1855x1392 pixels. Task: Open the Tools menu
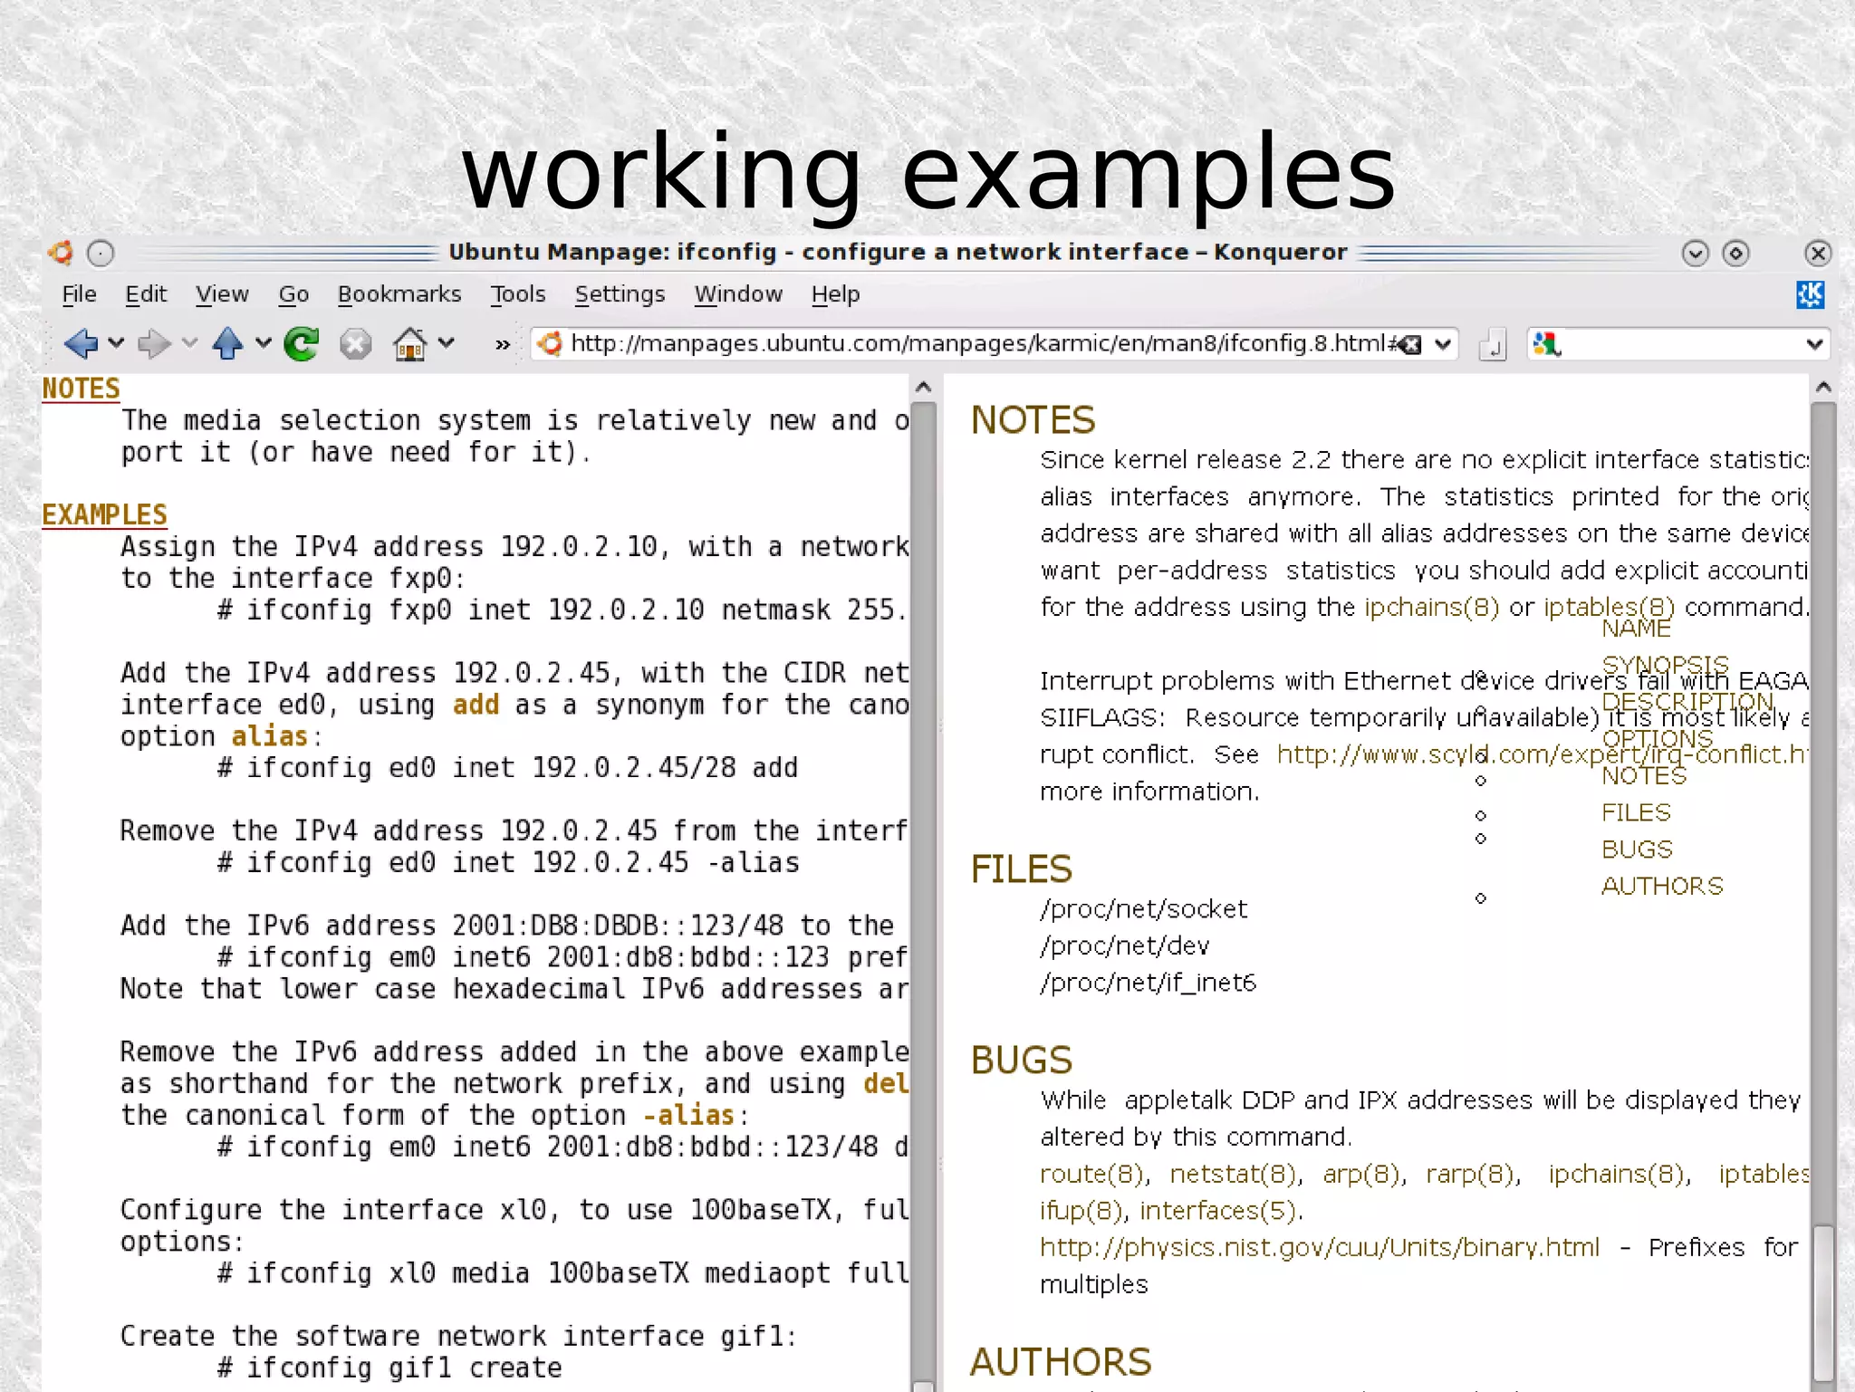[518, 294]
